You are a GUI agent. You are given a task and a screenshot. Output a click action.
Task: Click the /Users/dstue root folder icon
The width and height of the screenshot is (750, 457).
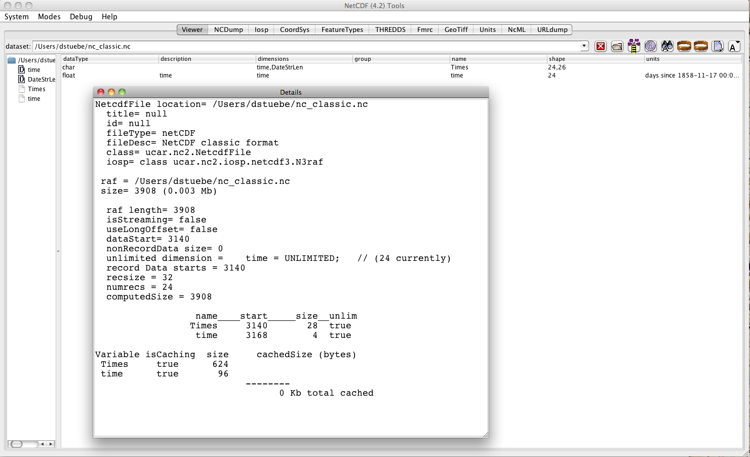[x=12, y=60]
